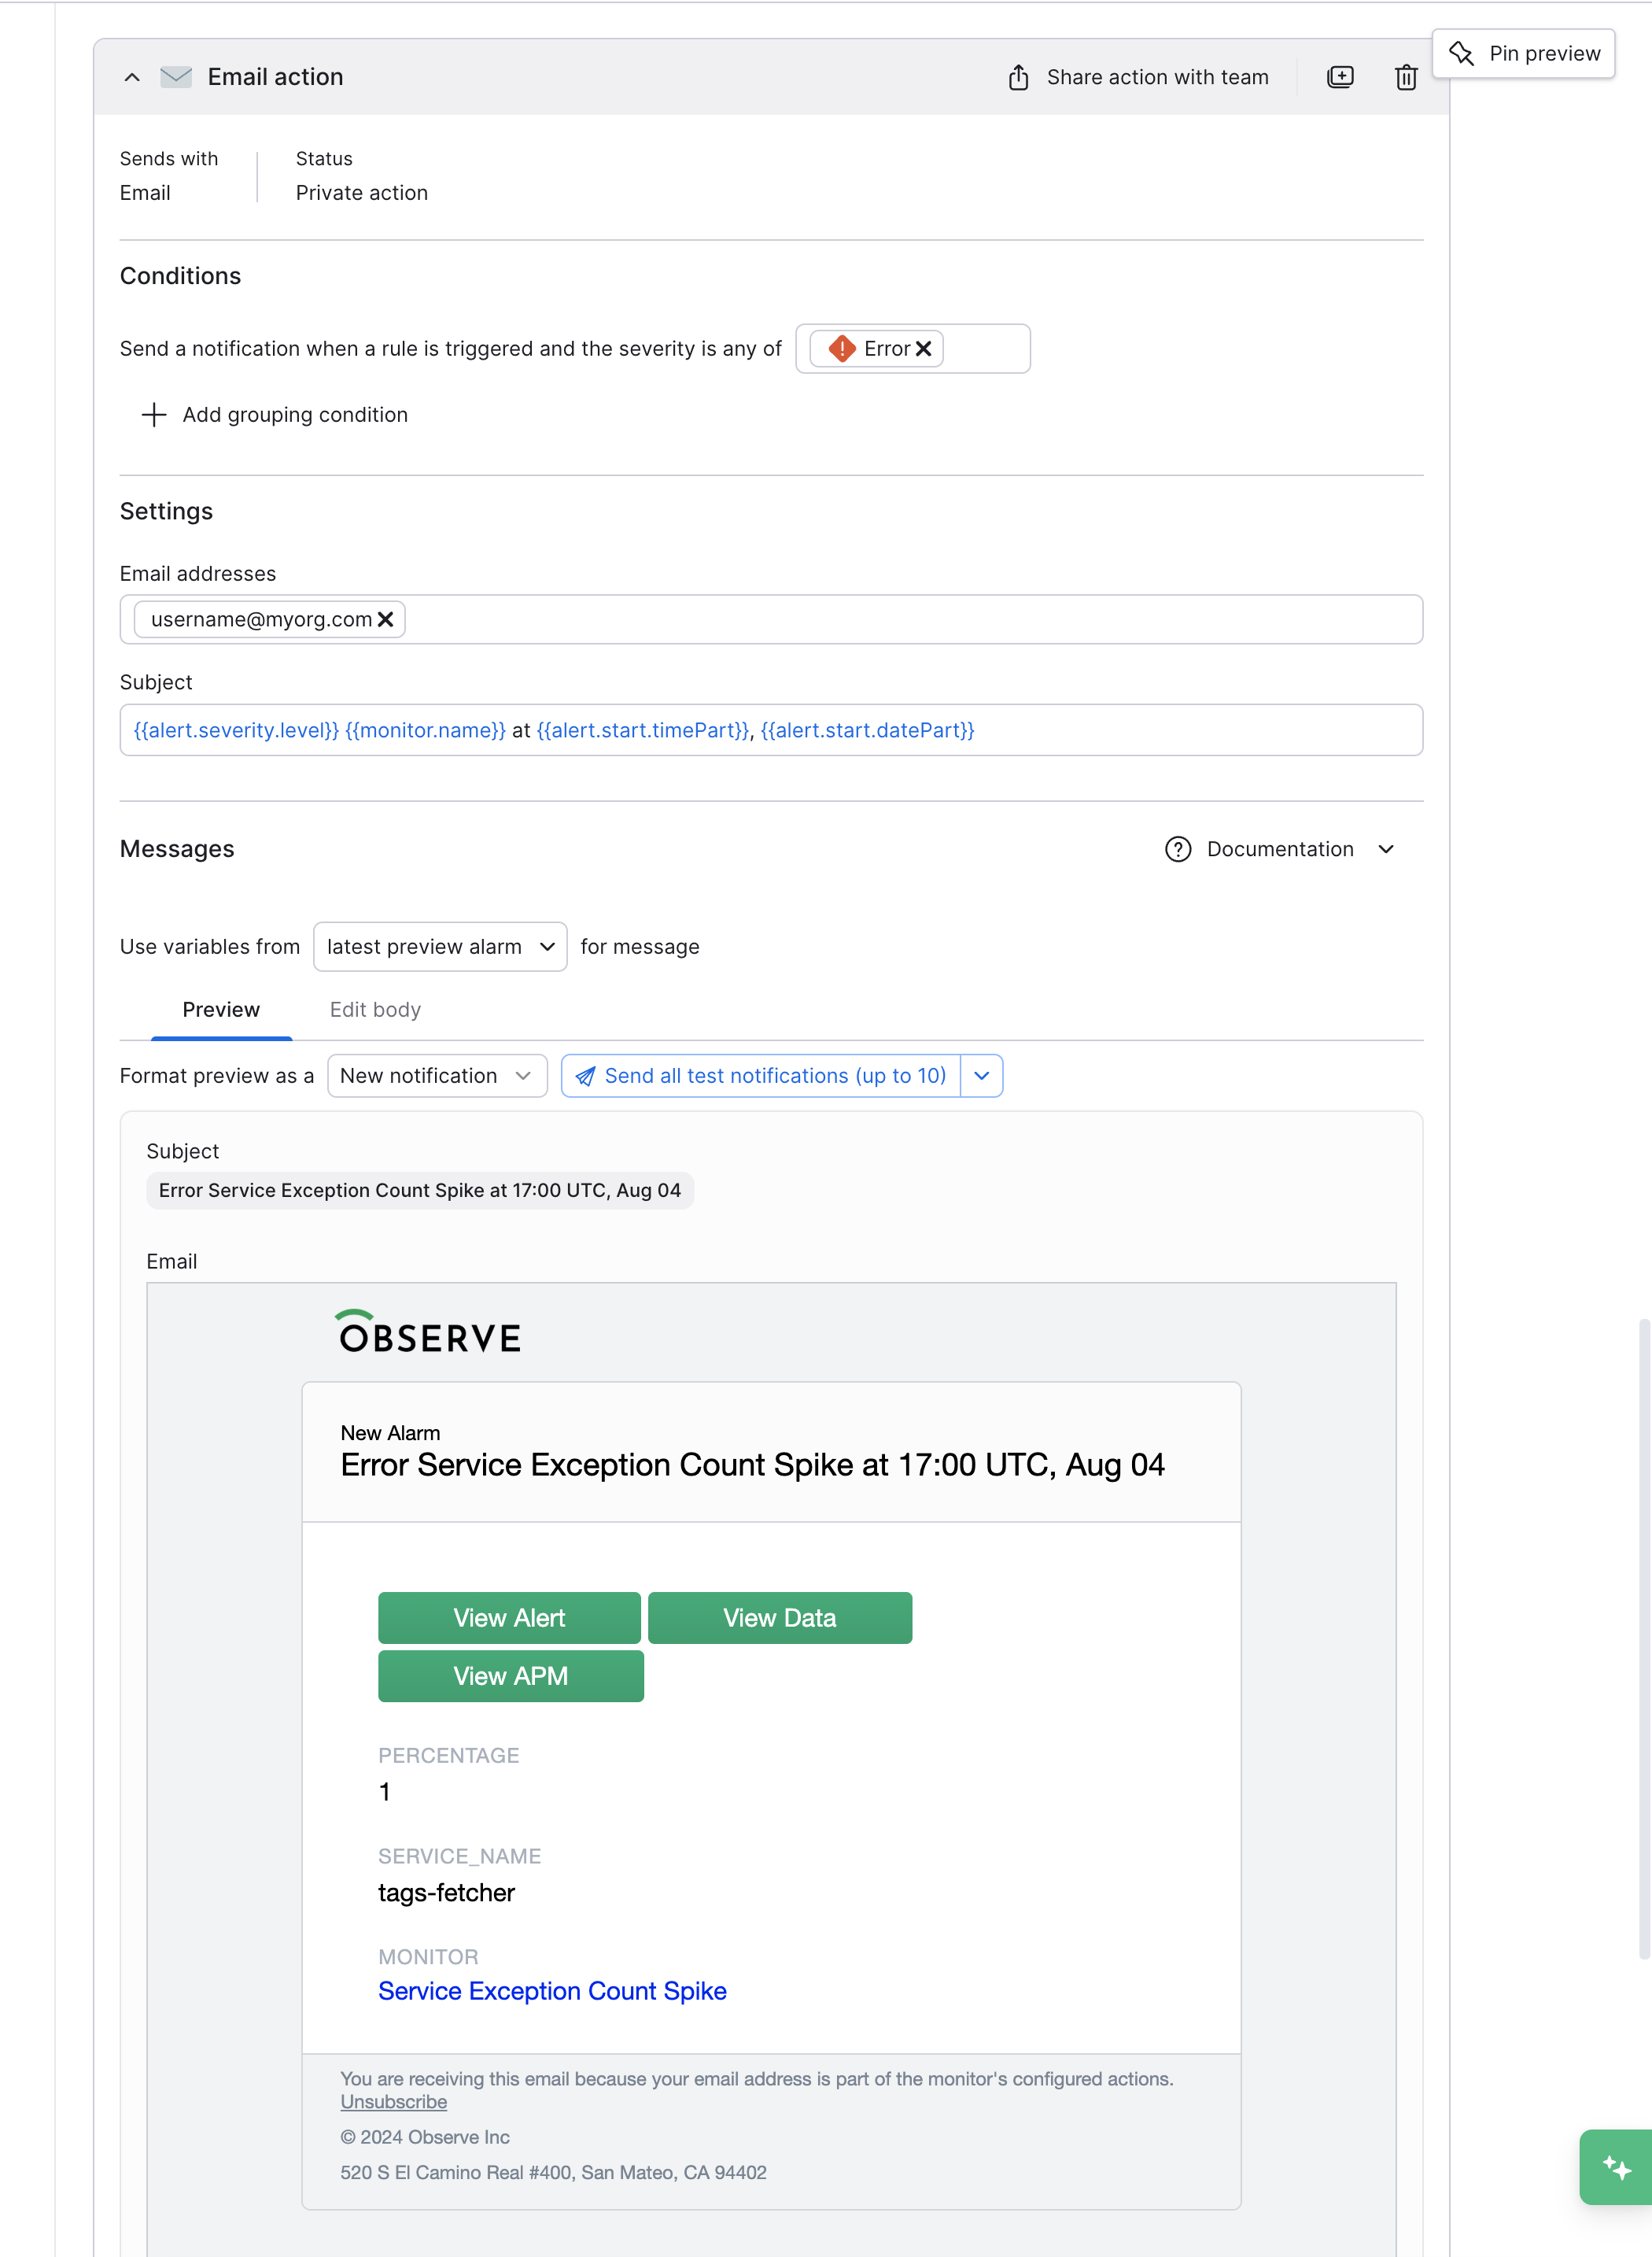
Task: Click the duplicate action icon
Action: pyautogui.click(x=1340, y=77)
